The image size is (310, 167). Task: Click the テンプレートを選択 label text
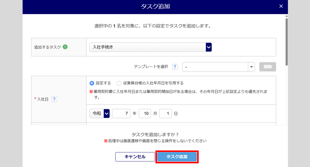point(151,67)
